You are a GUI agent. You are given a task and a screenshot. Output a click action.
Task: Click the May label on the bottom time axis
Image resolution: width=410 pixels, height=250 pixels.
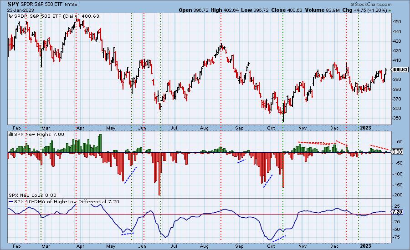[111, 246]
